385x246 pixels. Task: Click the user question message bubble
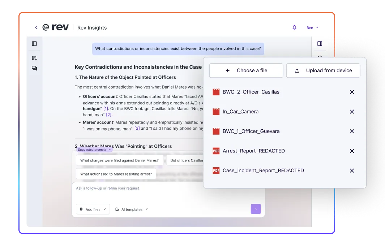coord(178,48)
